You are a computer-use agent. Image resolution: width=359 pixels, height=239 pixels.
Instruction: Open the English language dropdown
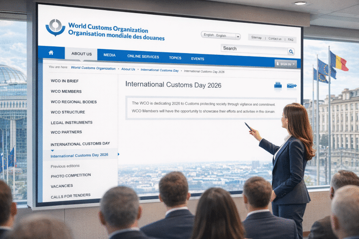point(221,36)
